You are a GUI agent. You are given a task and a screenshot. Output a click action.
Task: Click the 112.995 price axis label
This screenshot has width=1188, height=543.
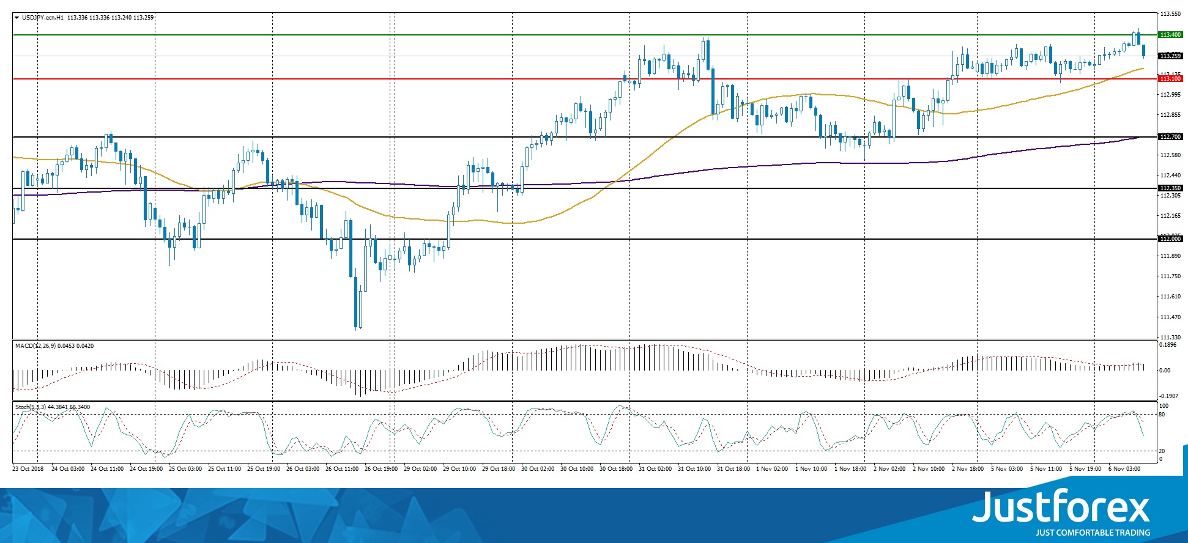tap(1170, 95)
